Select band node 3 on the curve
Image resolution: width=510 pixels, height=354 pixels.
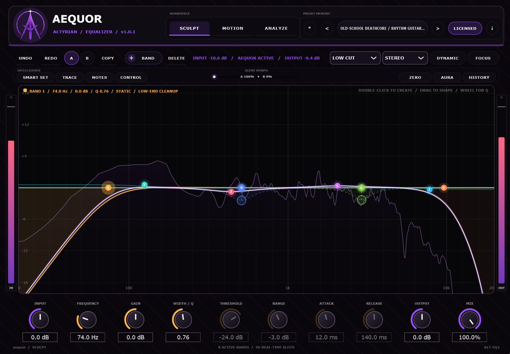(x=231, y=192)
